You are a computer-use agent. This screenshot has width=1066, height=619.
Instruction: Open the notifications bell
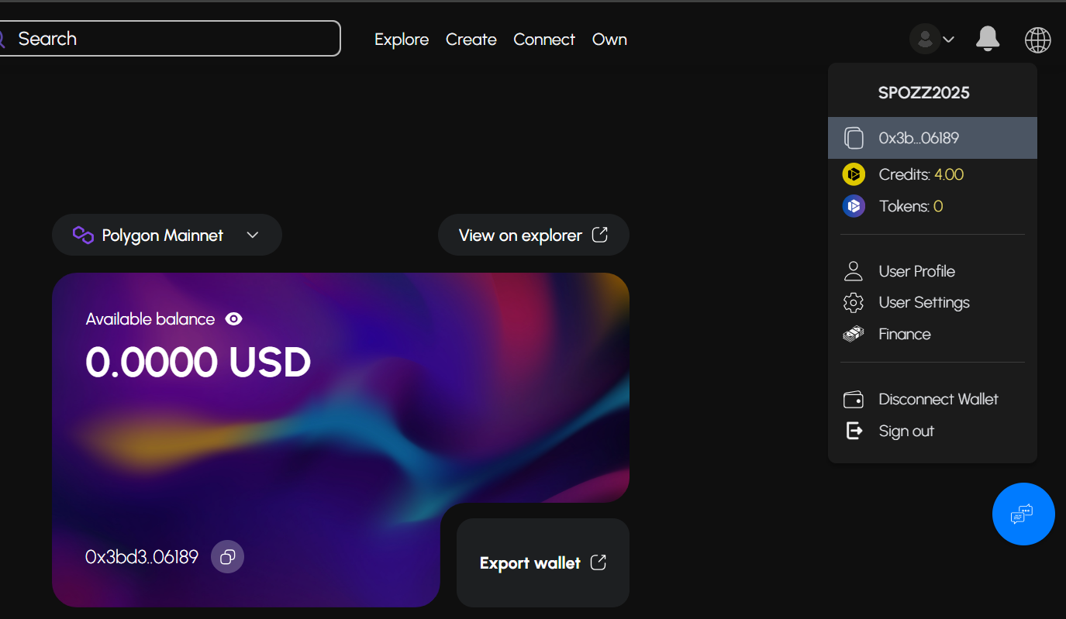[987, 38]
